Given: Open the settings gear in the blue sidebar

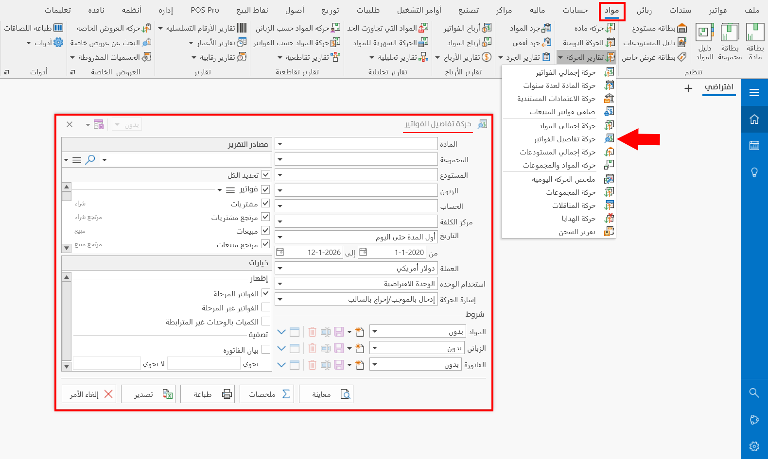Looking at the screenshot, I should click(754, 446).
